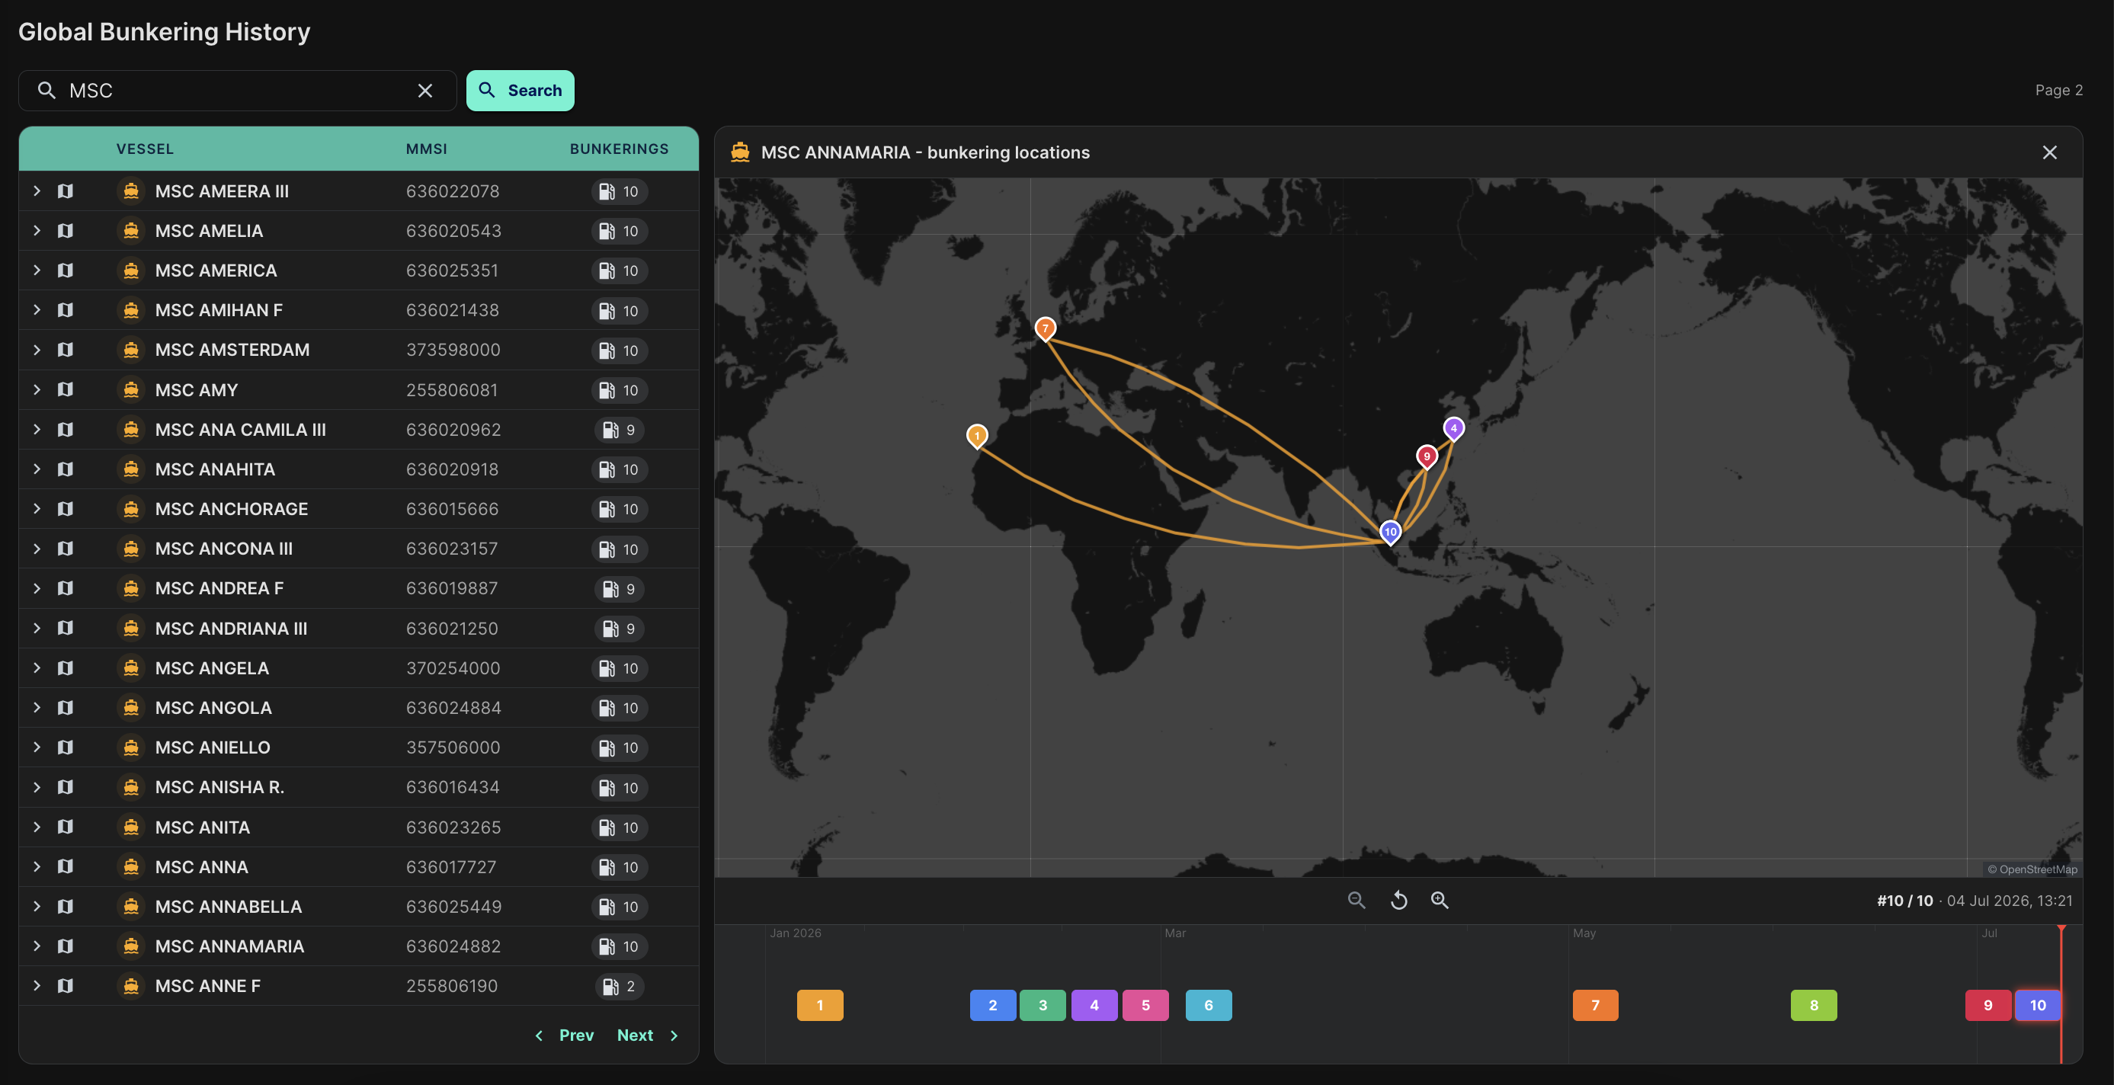
Task: Select timeline event 4
Action: click(1094, 1006)
